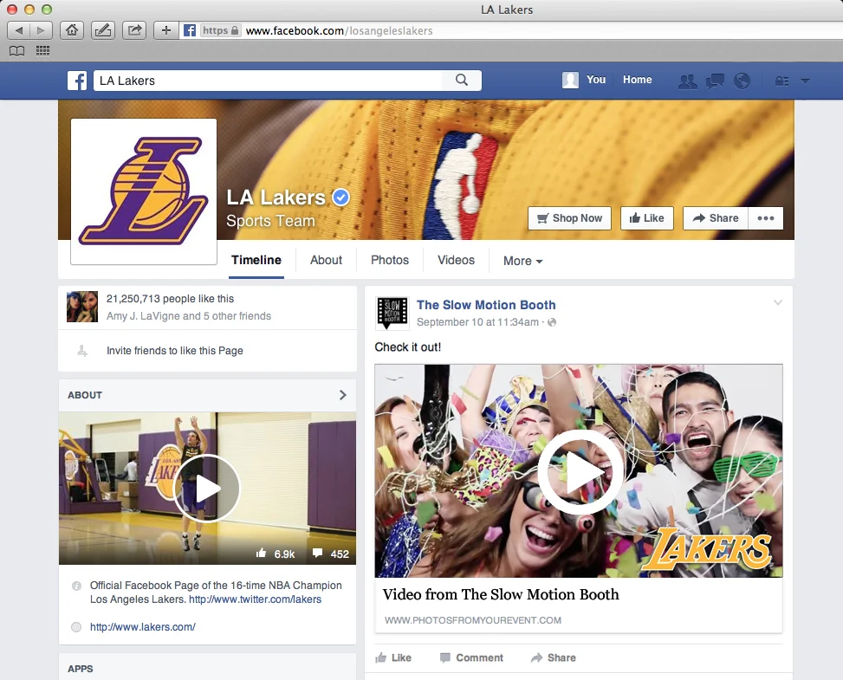The image size is (843, 680).
Task: Click the LA Lakers page name heading
Action: pyautogui.click(x=276, y=198)
